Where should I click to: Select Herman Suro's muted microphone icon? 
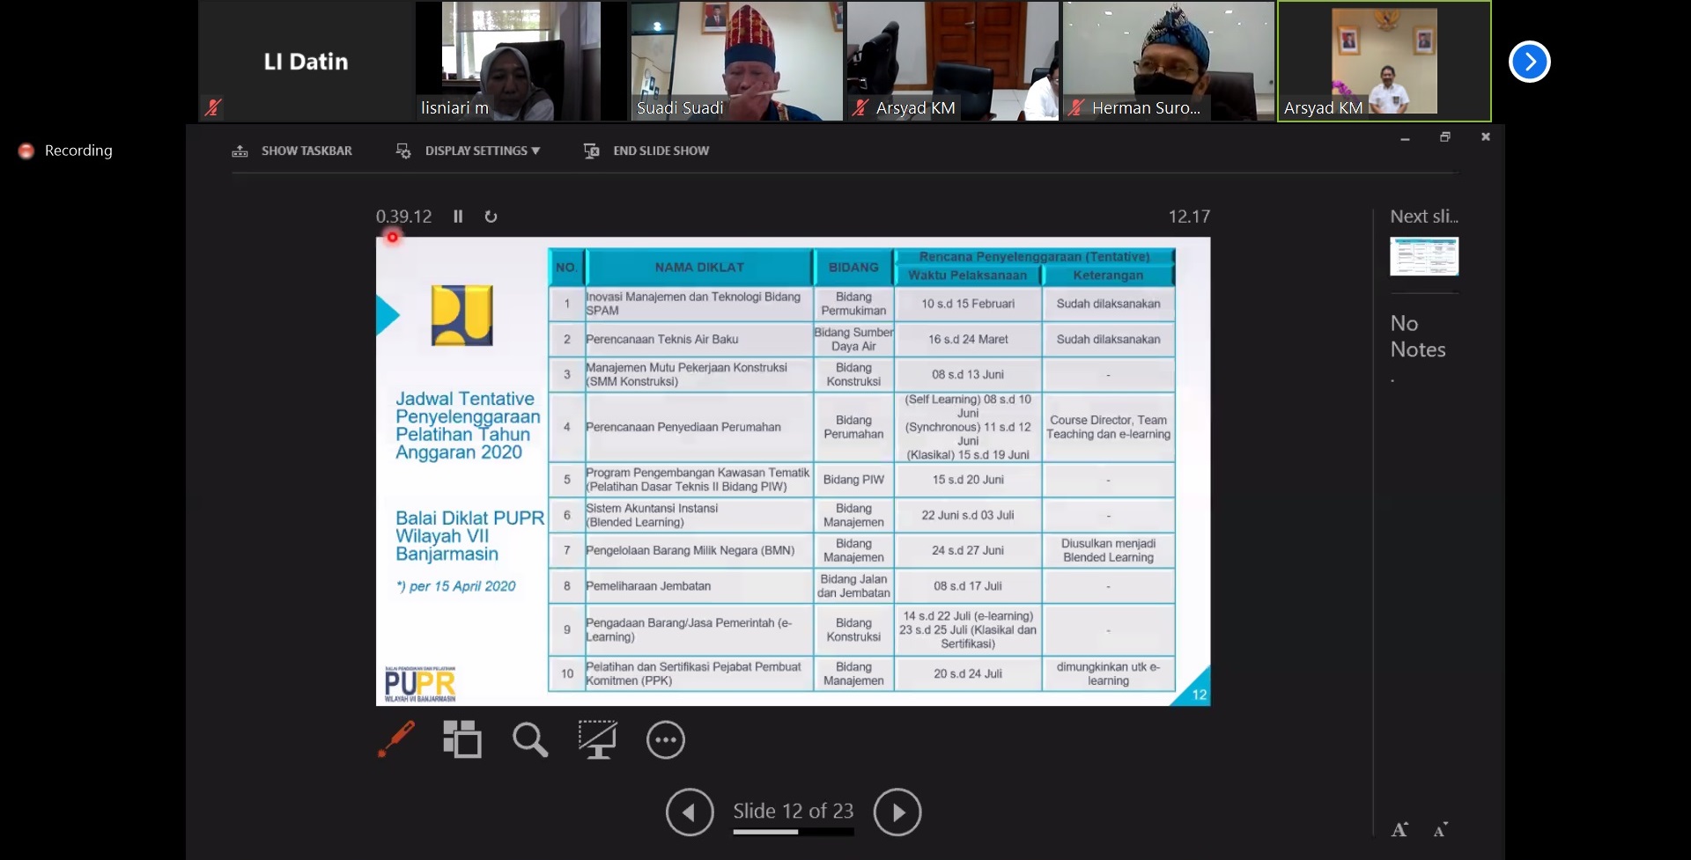pyautogui.click(x=1076, y=107)
